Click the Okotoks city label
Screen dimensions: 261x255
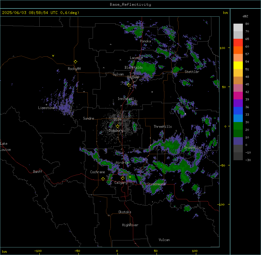[x=125, y=212]
